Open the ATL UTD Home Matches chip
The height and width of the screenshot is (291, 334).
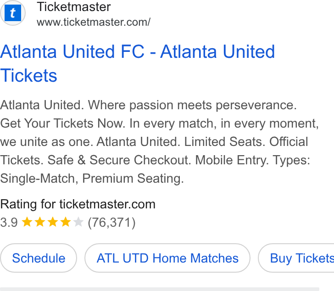pyautogui.click(x=167, y=258)
